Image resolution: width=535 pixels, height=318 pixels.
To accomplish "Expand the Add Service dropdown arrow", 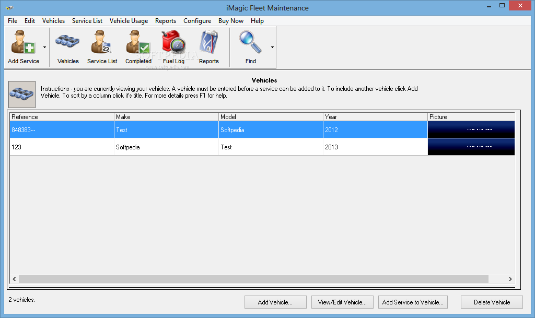I will (45, 47).
